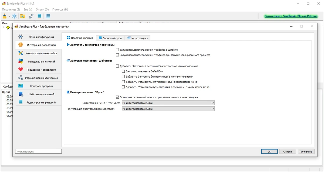
Task: Click icon on Меню запуска tab
Action: [129, 38]
